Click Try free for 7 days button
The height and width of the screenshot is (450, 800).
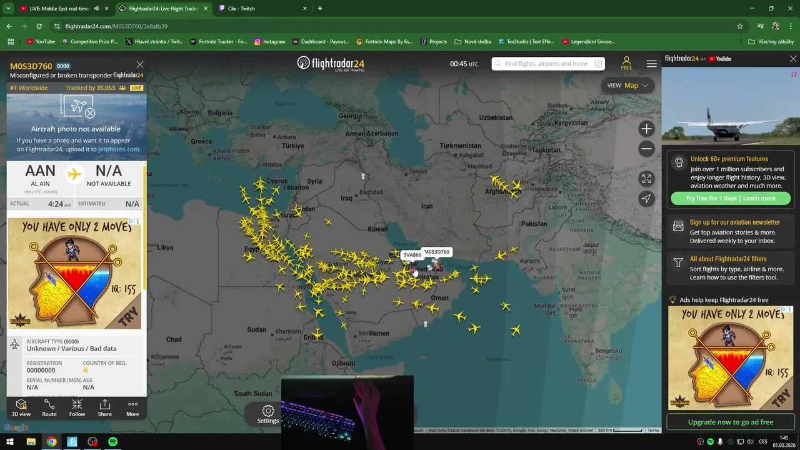[x=730, y=198]
